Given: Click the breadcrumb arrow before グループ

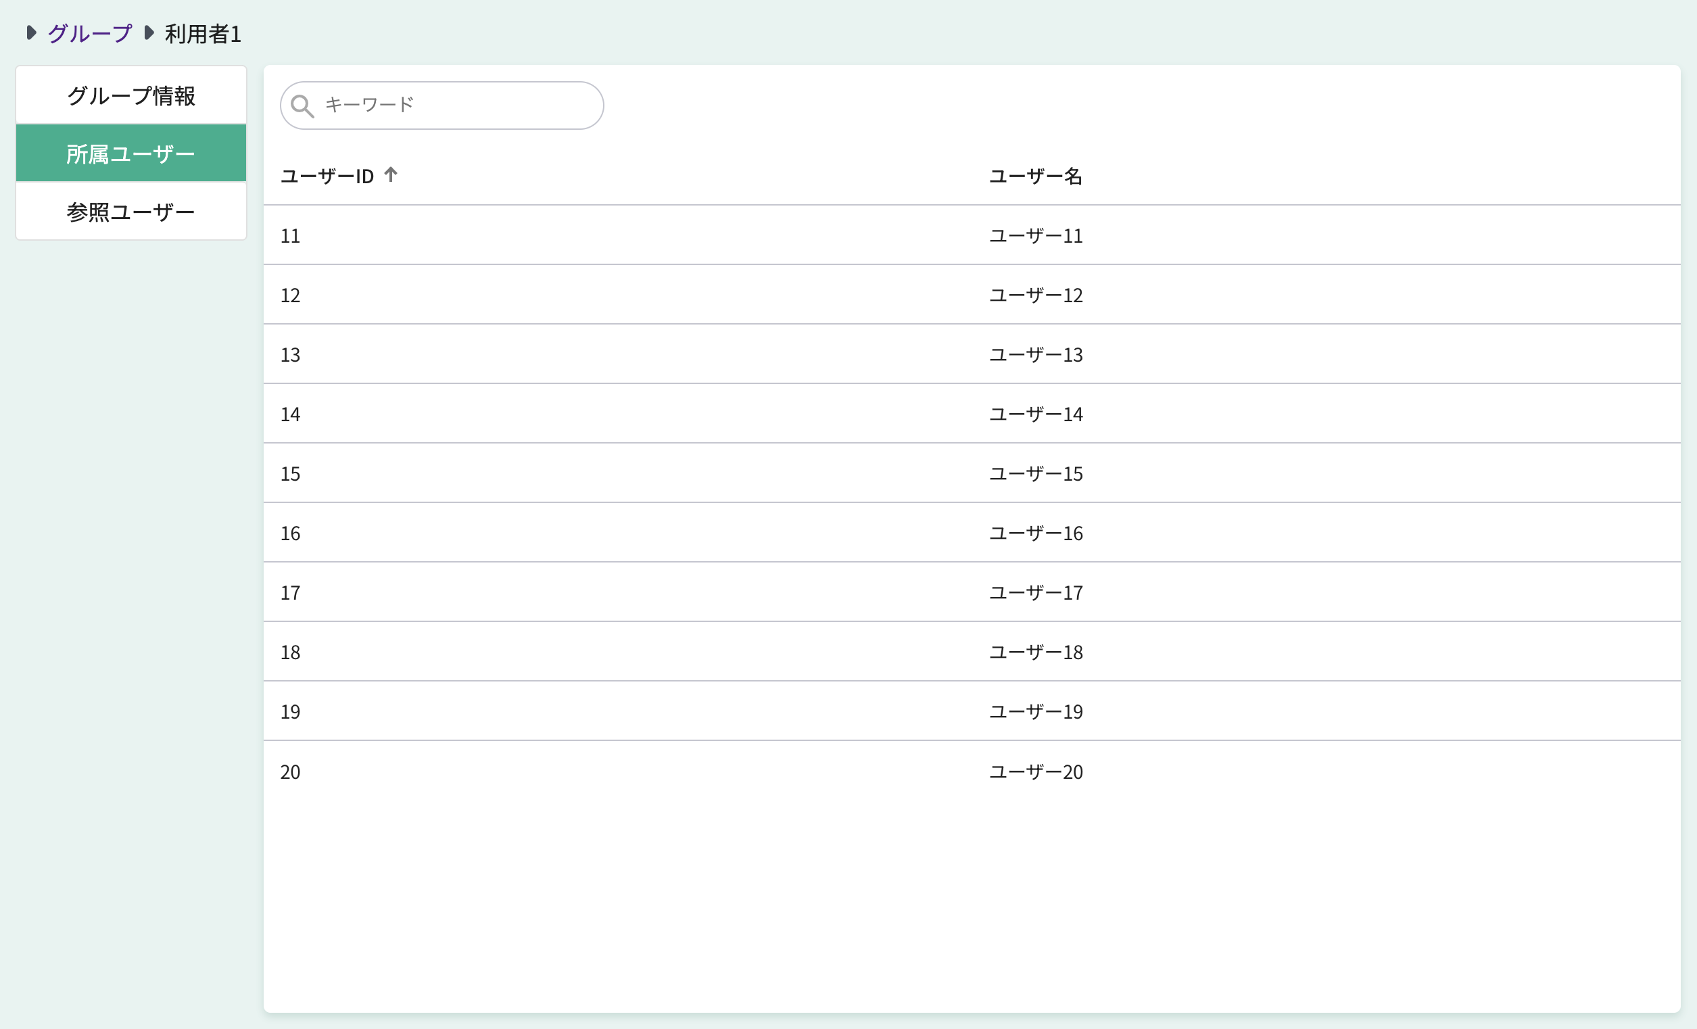Looking at the screenshot, I should [31, 32].
